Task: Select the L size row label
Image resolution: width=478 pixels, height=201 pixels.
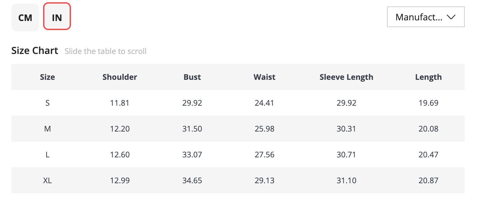Action: [x=48, y=154]
